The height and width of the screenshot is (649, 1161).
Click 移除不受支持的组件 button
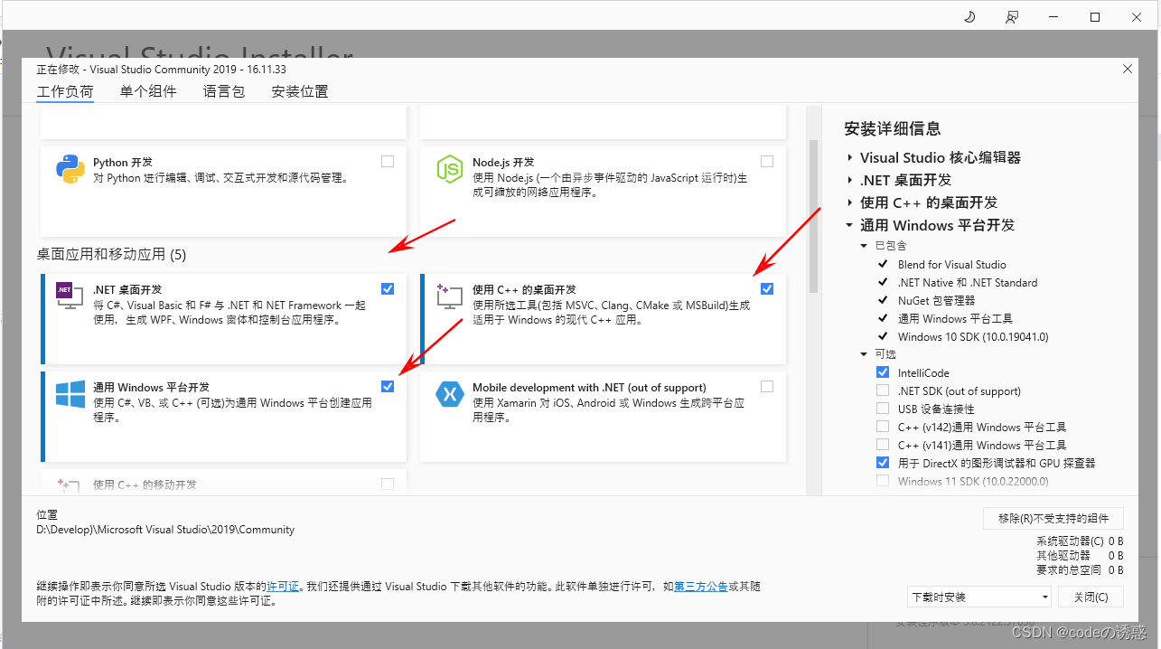pyautogui.click(x=1053, y=518)
